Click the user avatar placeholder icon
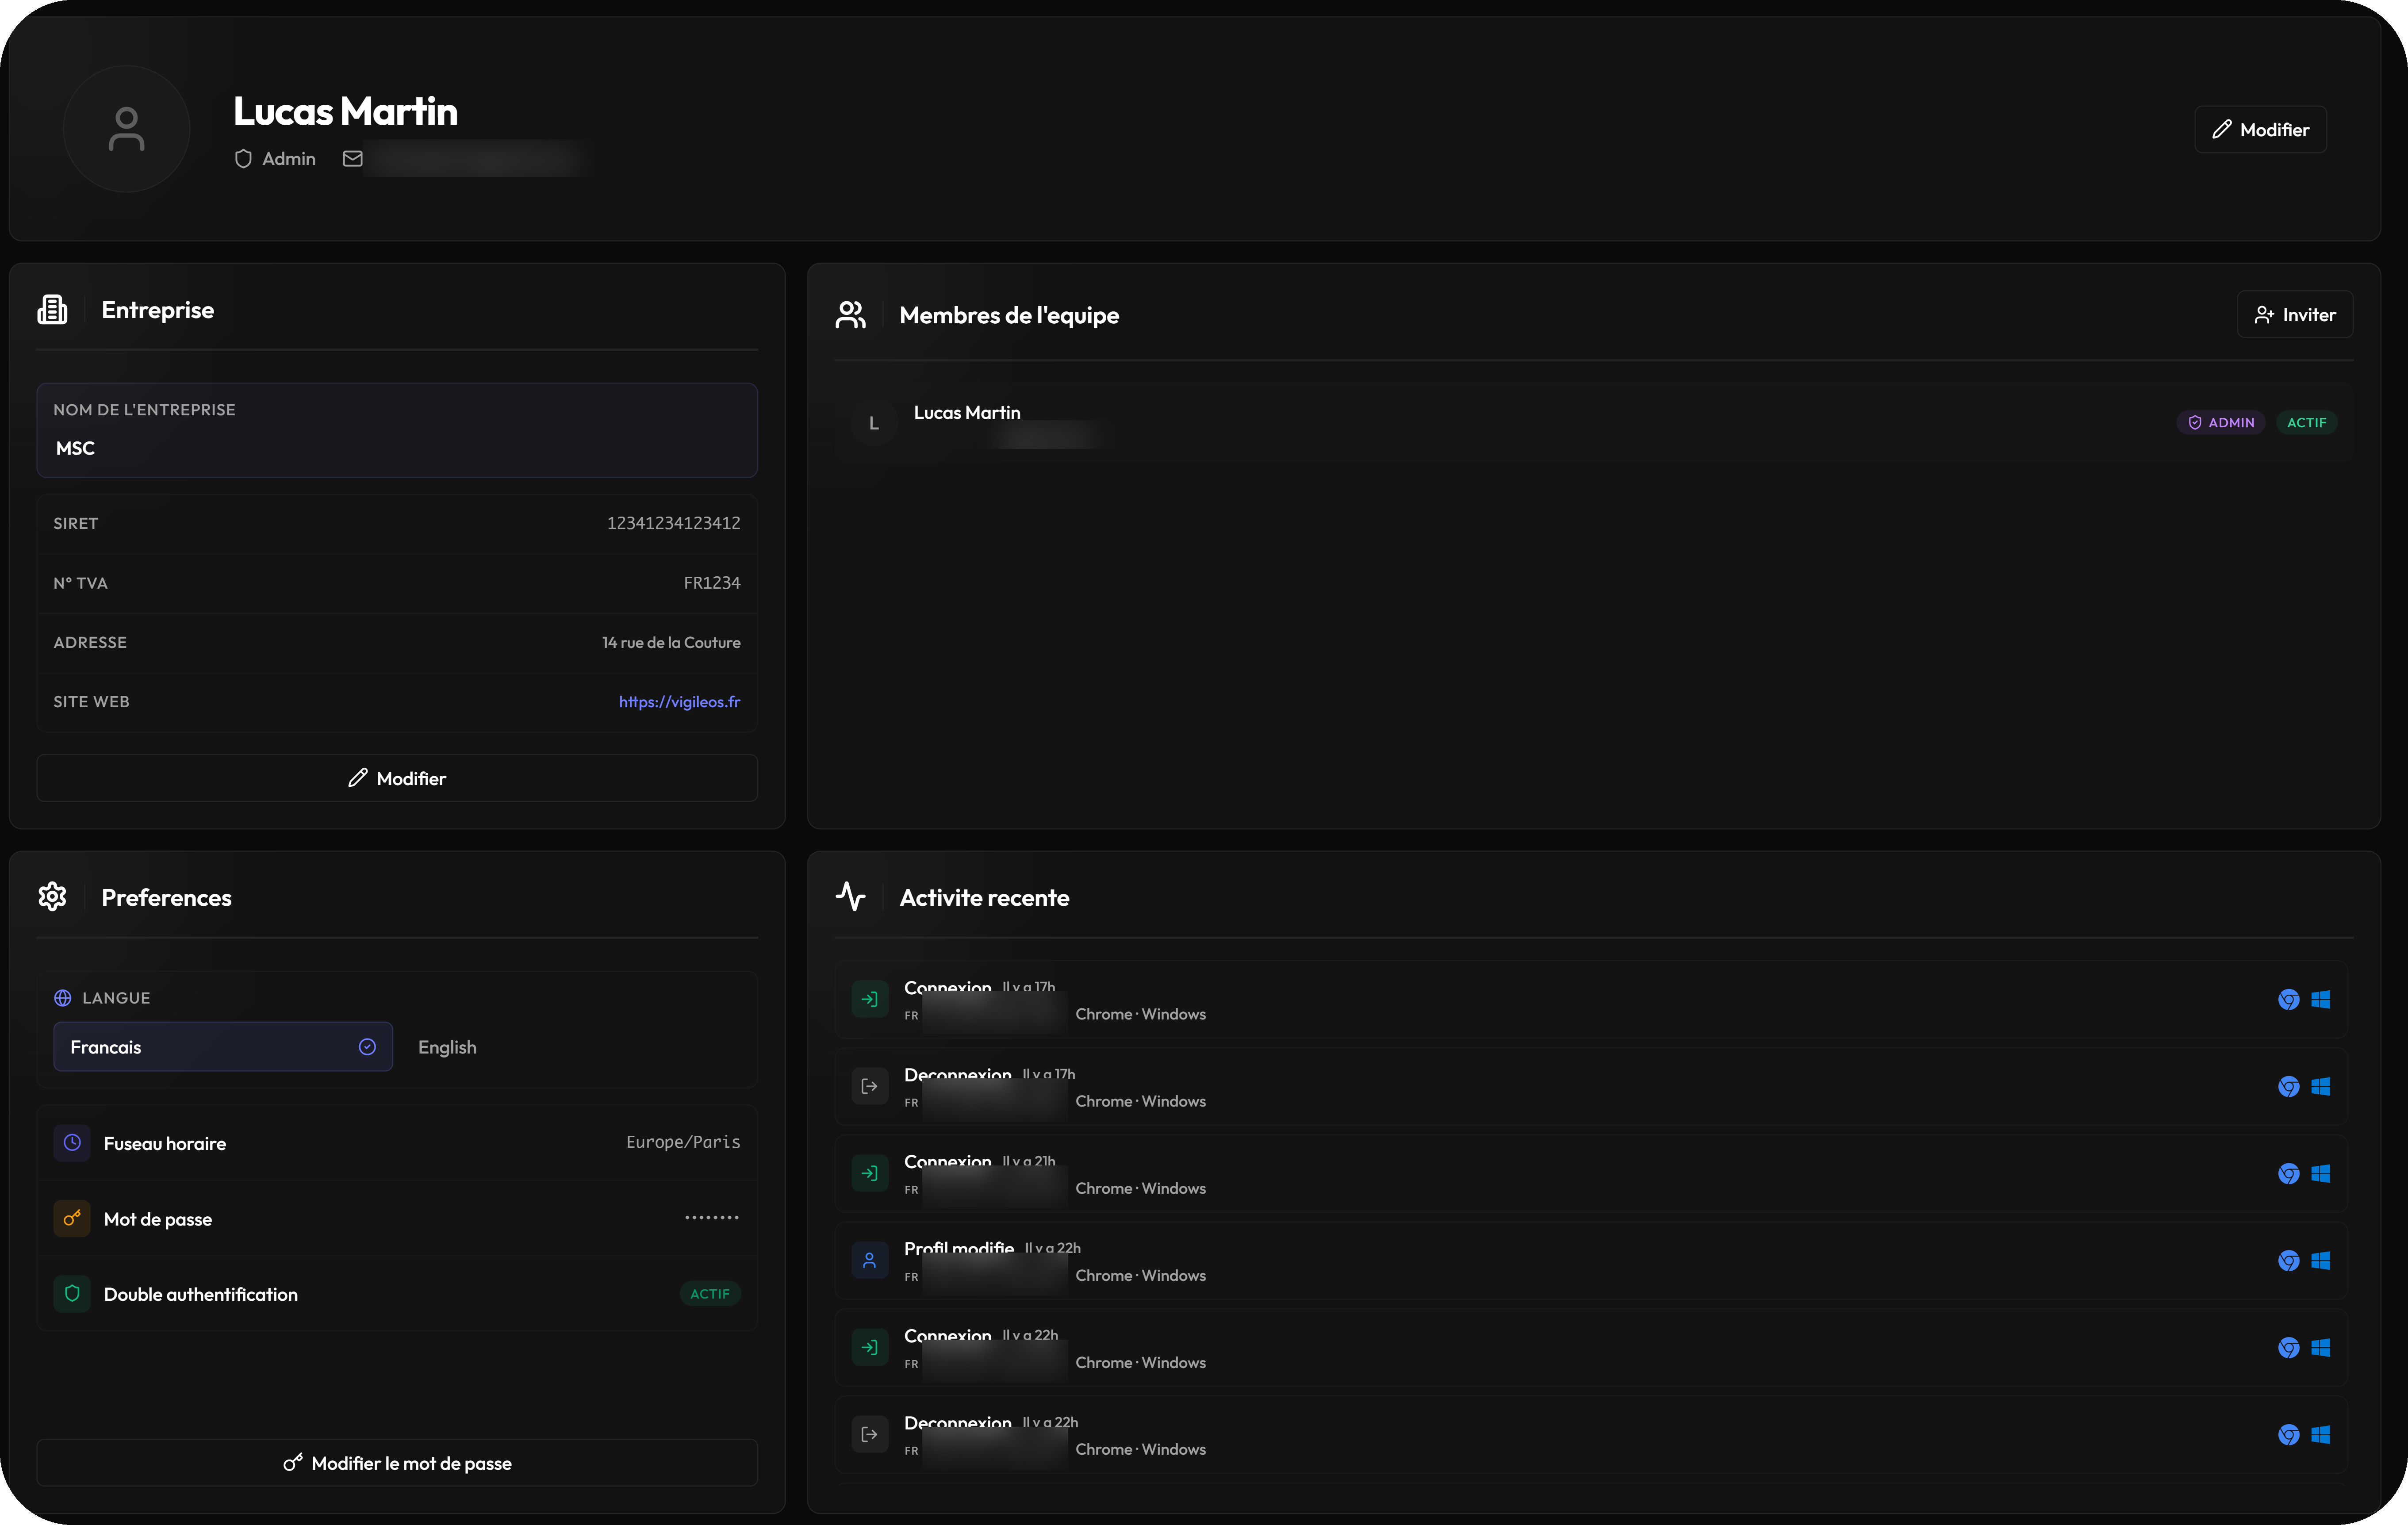2408x1525 pixels. point(126,129)
